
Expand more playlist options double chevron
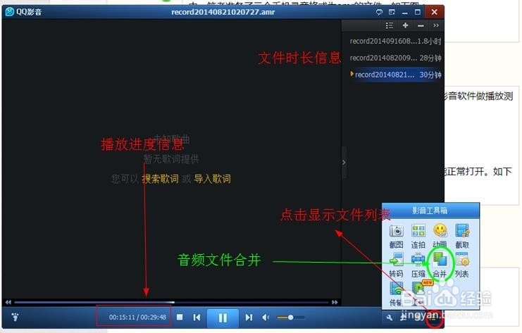pos(436,25)
